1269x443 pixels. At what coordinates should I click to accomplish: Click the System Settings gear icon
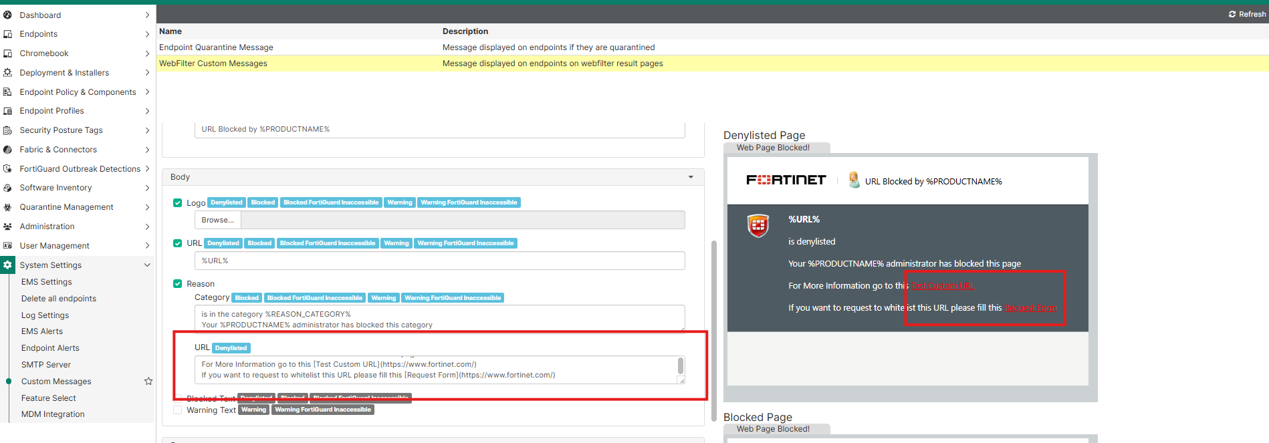pos(7,265)
